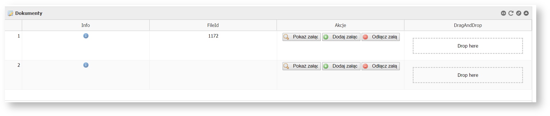Click the 'Info' column header
Viewport: 550px width, 116px height.
tap(86, 25)
